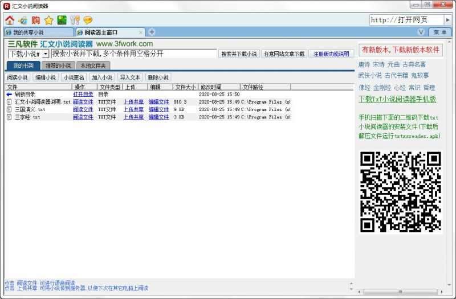The image size is (456, 299).
Task: Open favorites with the yellow star icon
Action: pyautogui.click(x=48, y=20)
